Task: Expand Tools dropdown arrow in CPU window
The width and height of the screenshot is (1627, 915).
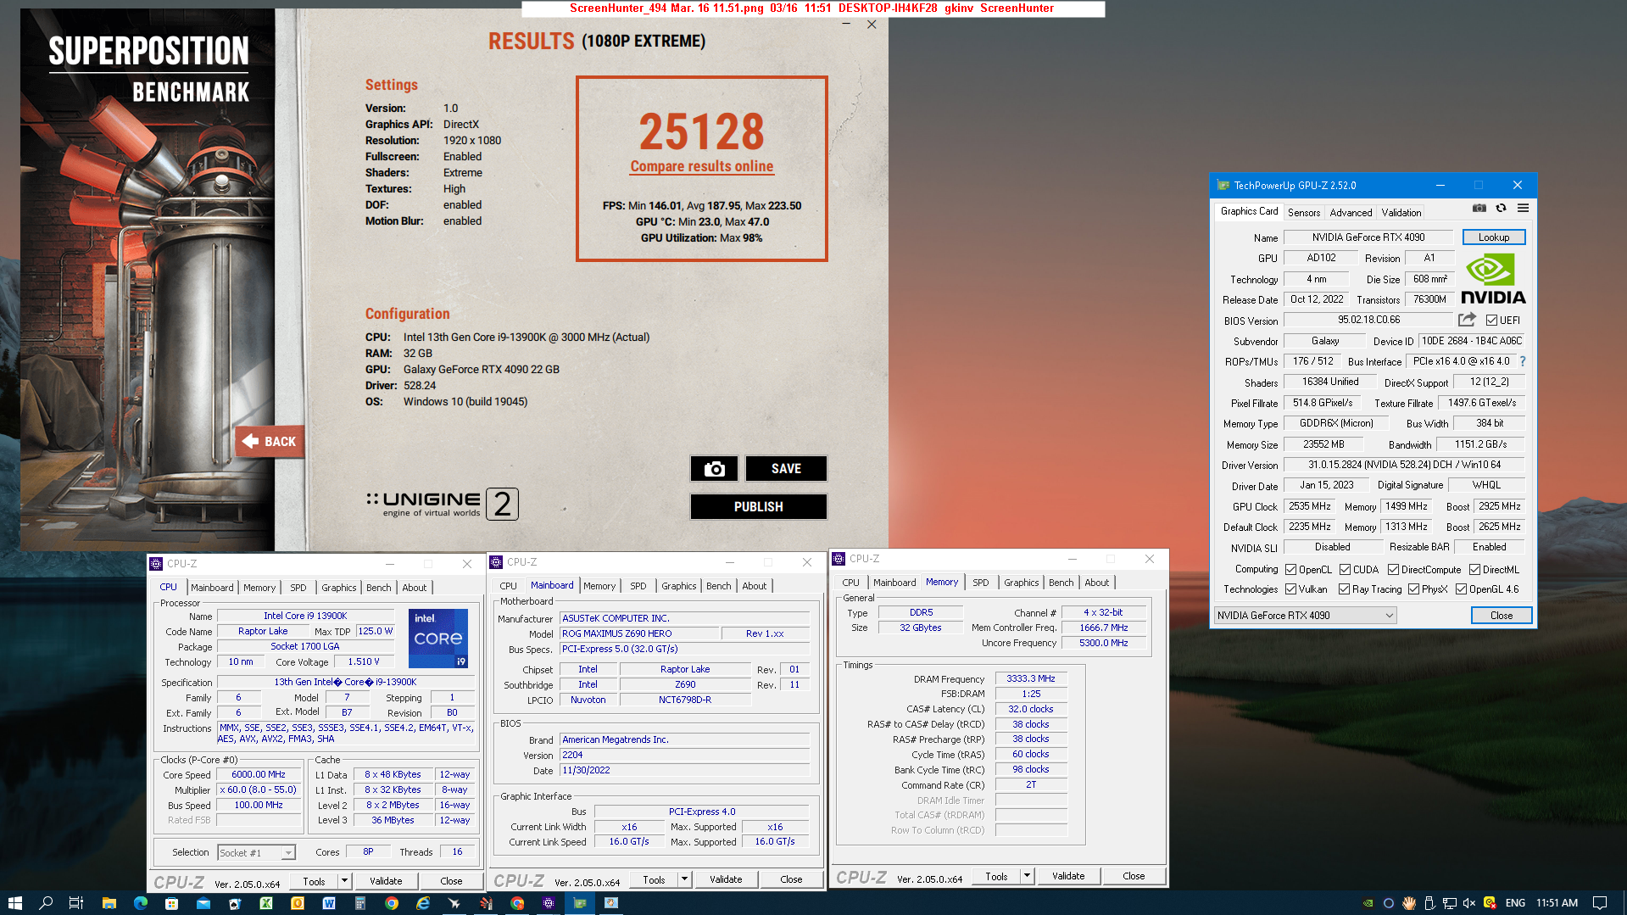Action: tap(344, 882)
